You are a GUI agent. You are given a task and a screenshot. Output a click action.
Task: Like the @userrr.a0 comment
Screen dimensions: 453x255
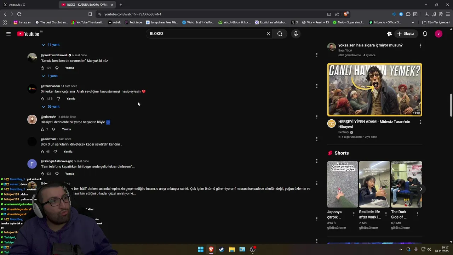click(x=42, y=152)
